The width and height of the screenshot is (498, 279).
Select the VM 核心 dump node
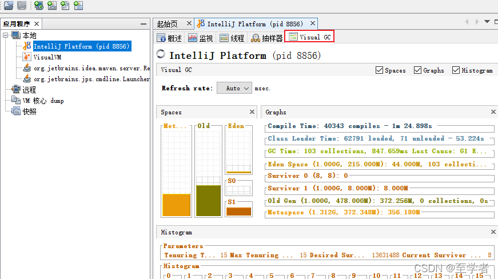pos(43,101)
